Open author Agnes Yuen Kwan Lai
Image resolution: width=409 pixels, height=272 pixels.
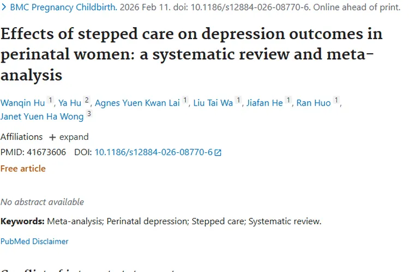pyautogui.click(x=137, y=103)
